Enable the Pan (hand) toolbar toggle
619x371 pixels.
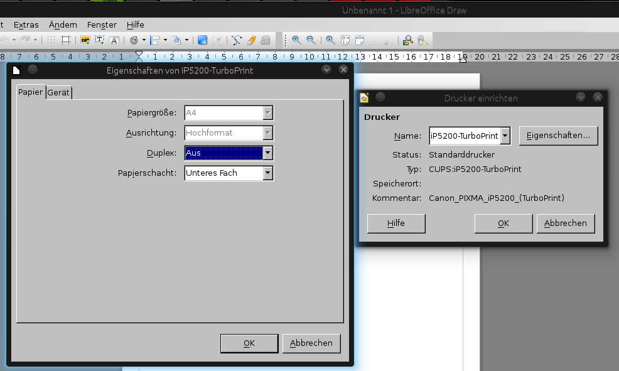tap(421, 40)
